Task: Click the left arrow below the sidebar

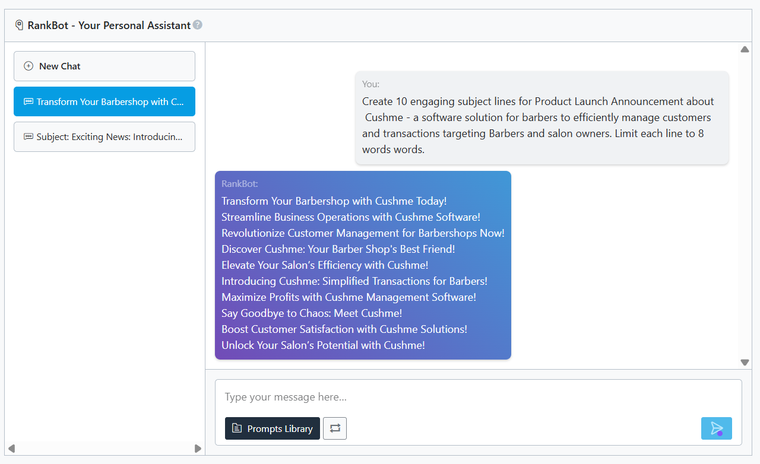Action: (x=11, y=449)
